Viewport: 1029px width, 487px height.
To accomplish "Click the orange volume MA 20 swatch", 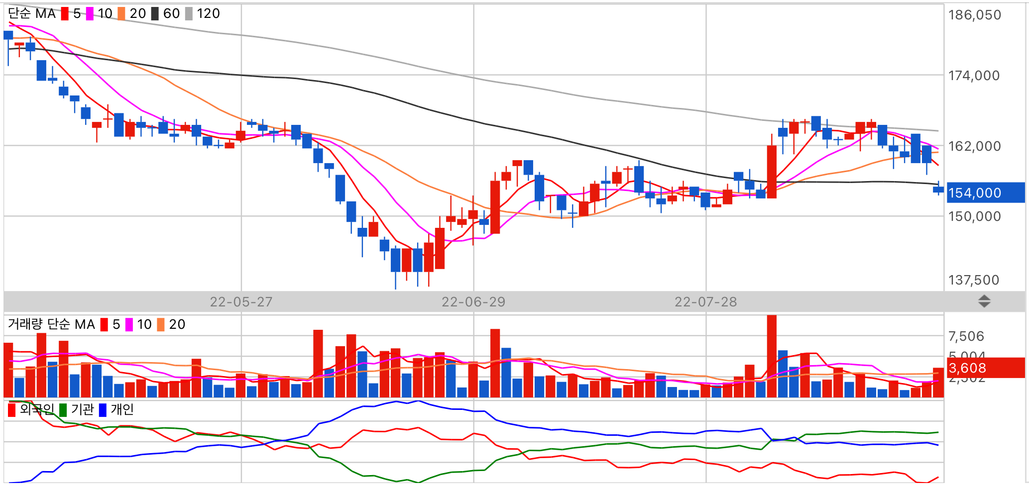I will tap(161, 324).
